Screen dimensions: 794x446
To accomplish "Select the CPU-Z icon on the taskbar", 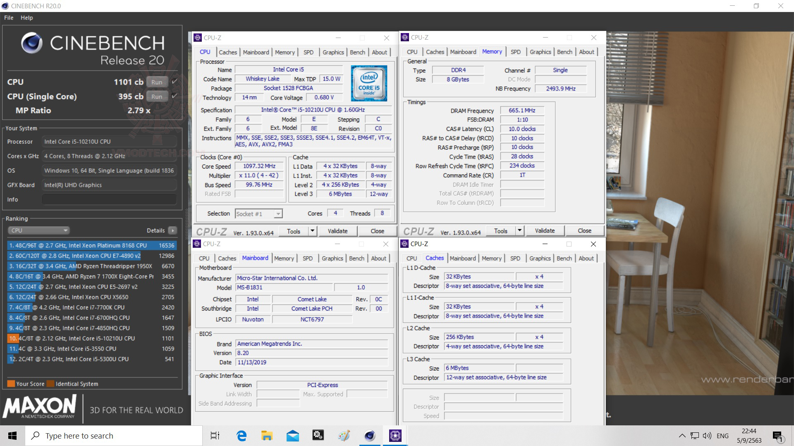I will (x=395, y=435).
